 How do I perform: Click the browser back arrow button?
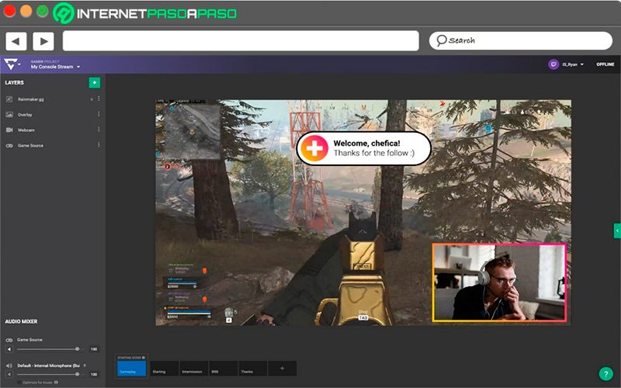[16, 41]
